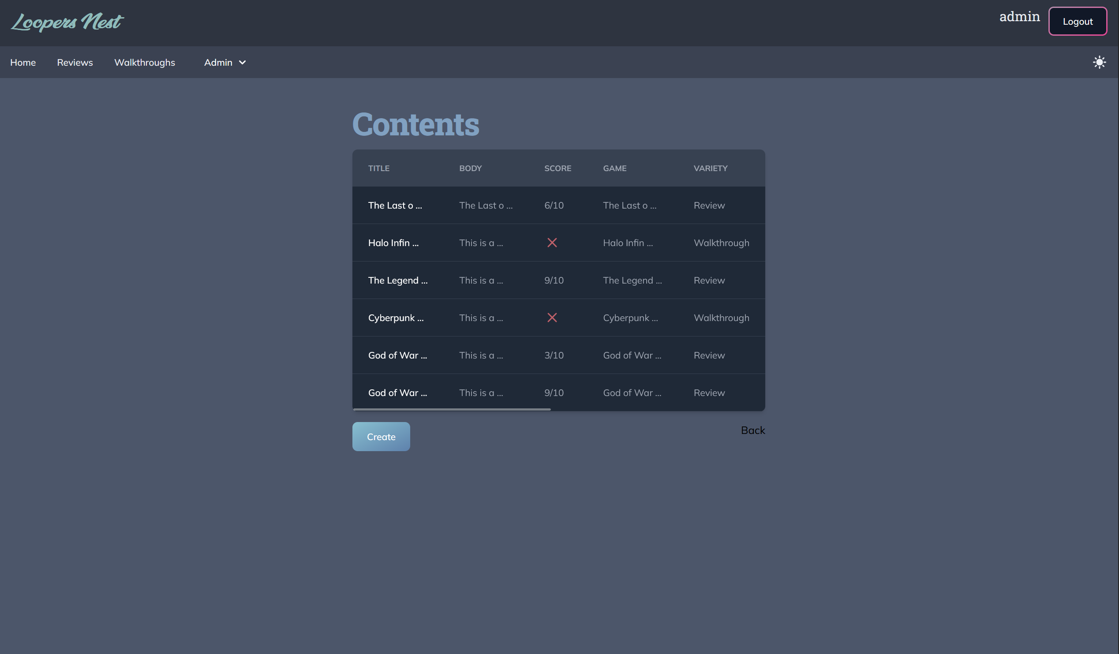The height and width of the screenshot is (654, 1119).
Task: Click the SCORE column header
Action: 558,168
